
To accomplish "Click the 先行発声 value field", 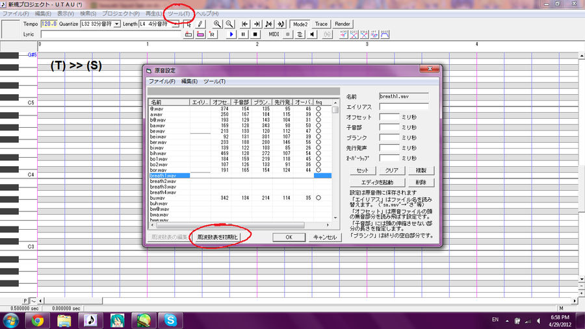I will tap(389, 148).
